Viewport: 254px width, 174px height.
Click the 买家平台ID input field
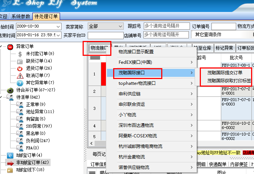[x=106, y=36]
